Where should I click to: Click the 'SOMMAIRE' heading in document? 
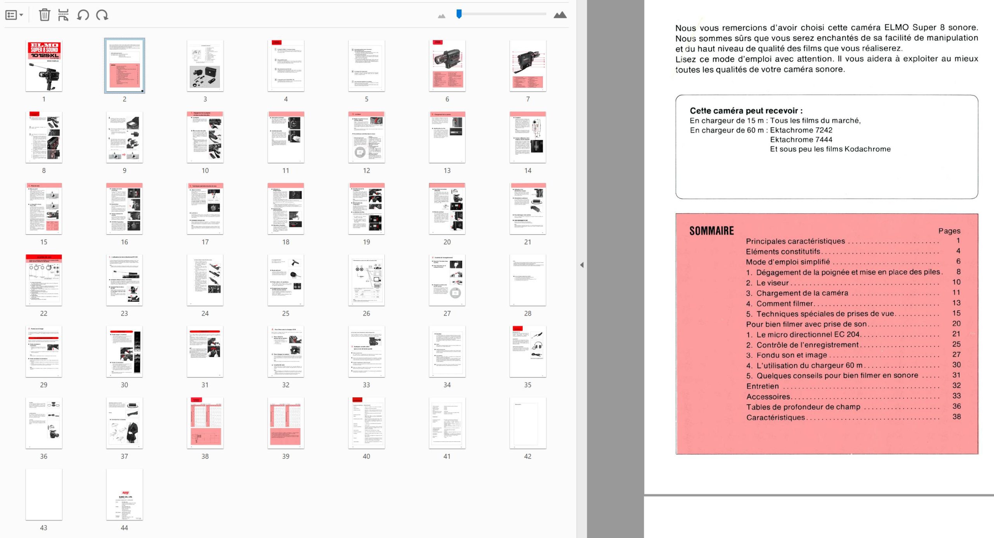click(711, 231)
